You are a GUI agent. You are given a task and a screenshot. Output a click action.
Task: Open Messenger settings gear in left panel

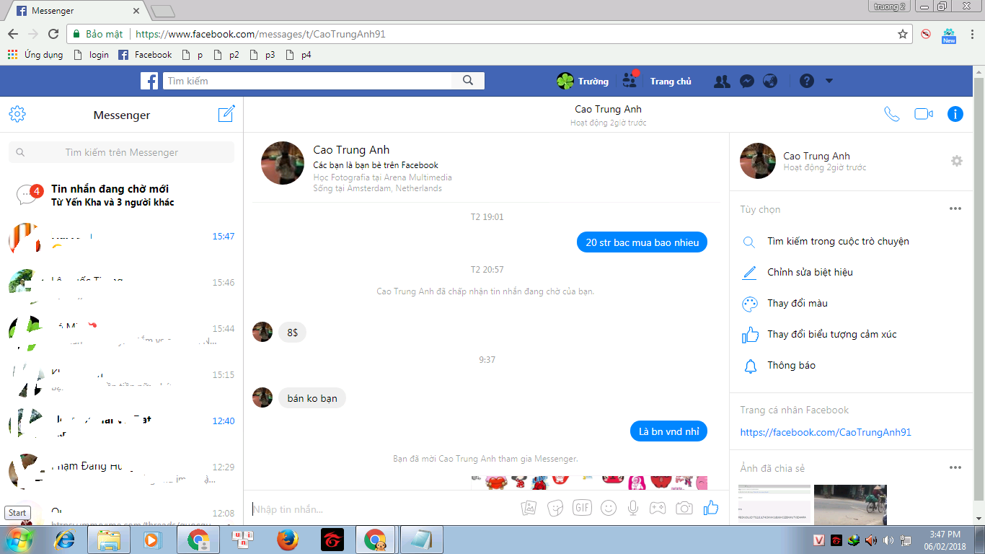17,114
